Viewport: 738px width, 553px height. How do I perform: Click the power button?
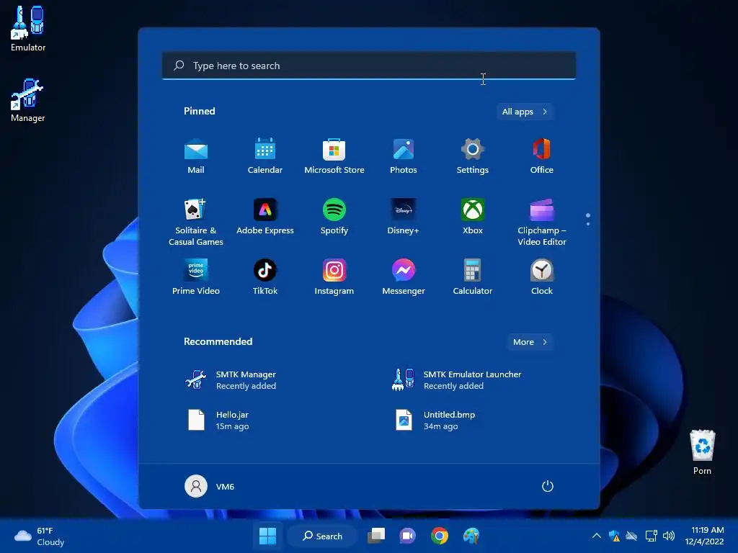tap(548, 486)
